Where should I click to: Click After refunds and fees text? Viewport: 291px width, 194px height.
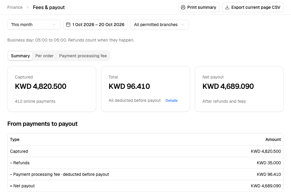[x=224, y=101]
